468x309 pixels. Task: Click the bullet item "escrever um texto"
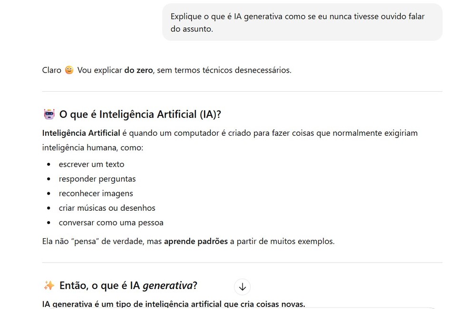point(91,164)
